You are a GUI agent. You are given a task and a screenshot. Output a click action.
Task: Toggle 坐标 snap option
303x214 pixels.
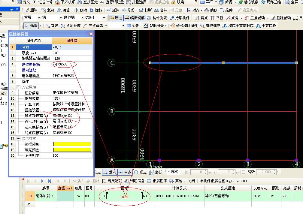coord(156,172)
